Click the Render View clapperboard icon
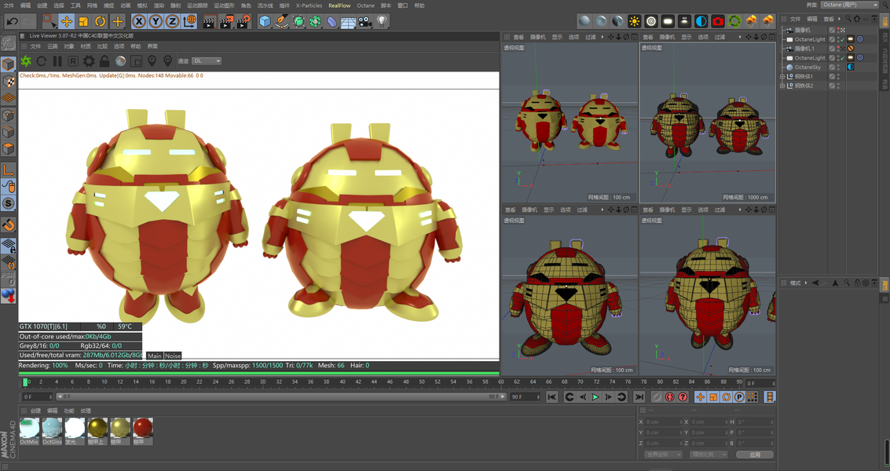Viewport: 890px width, 471px height. 210,21
